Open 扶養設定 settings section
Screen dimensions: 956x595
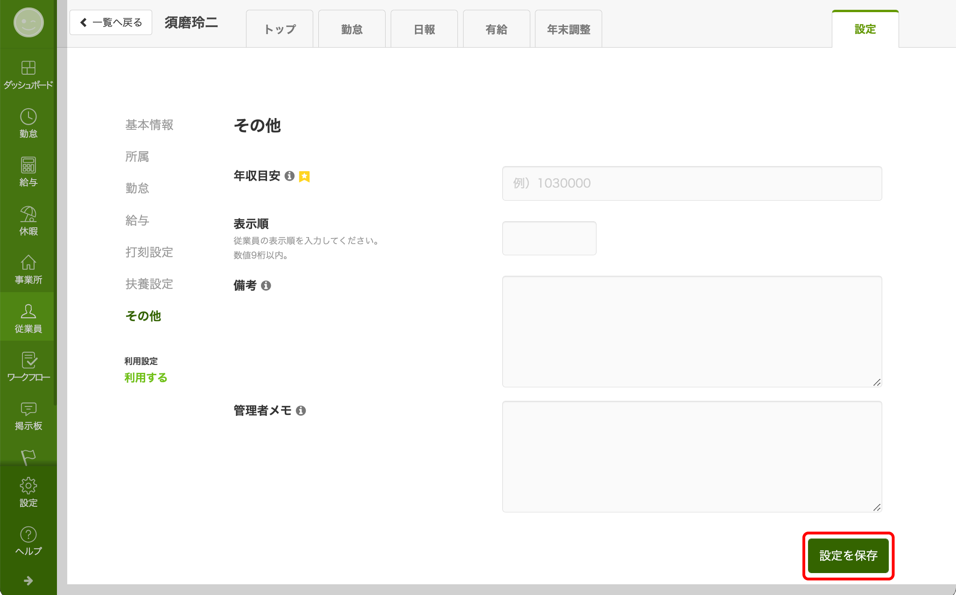(149, 284)
